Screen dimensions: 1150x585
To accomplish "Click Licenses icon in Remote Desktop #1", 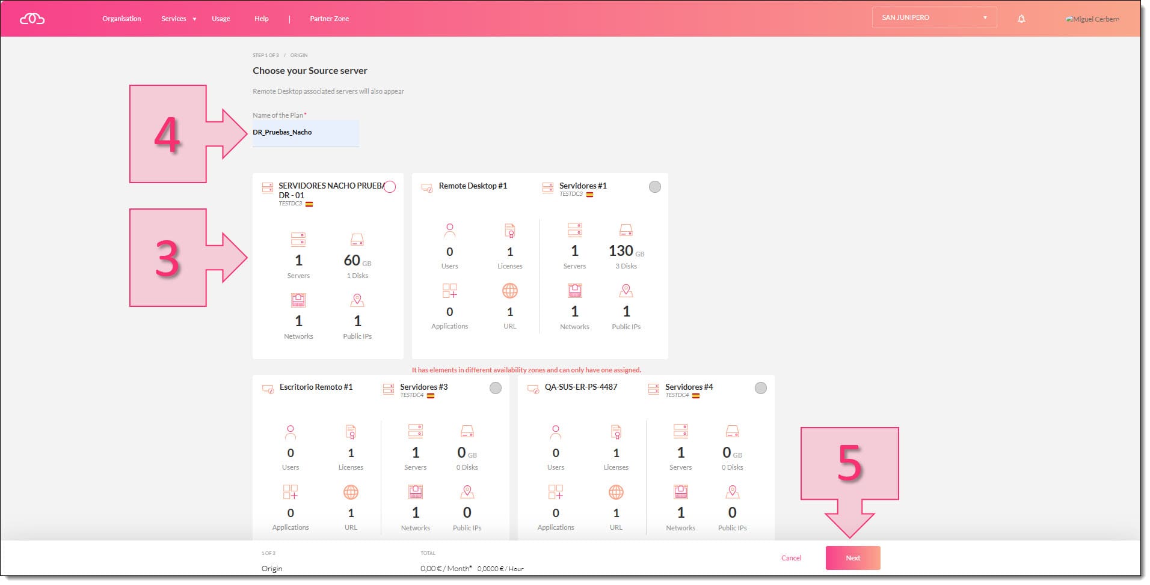I will [510, 230].
